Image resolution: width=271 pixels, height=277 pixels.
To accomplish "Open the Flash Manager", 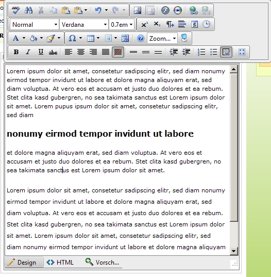I will click(165, 10).
